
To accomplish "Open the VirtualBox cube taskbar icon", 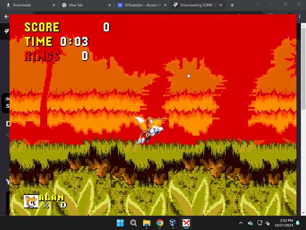I will (173, 223).
